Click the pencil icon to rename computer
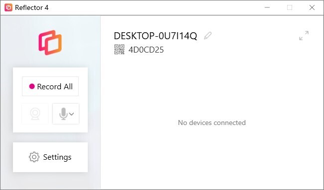324x190 pixels. click(208, 36)
